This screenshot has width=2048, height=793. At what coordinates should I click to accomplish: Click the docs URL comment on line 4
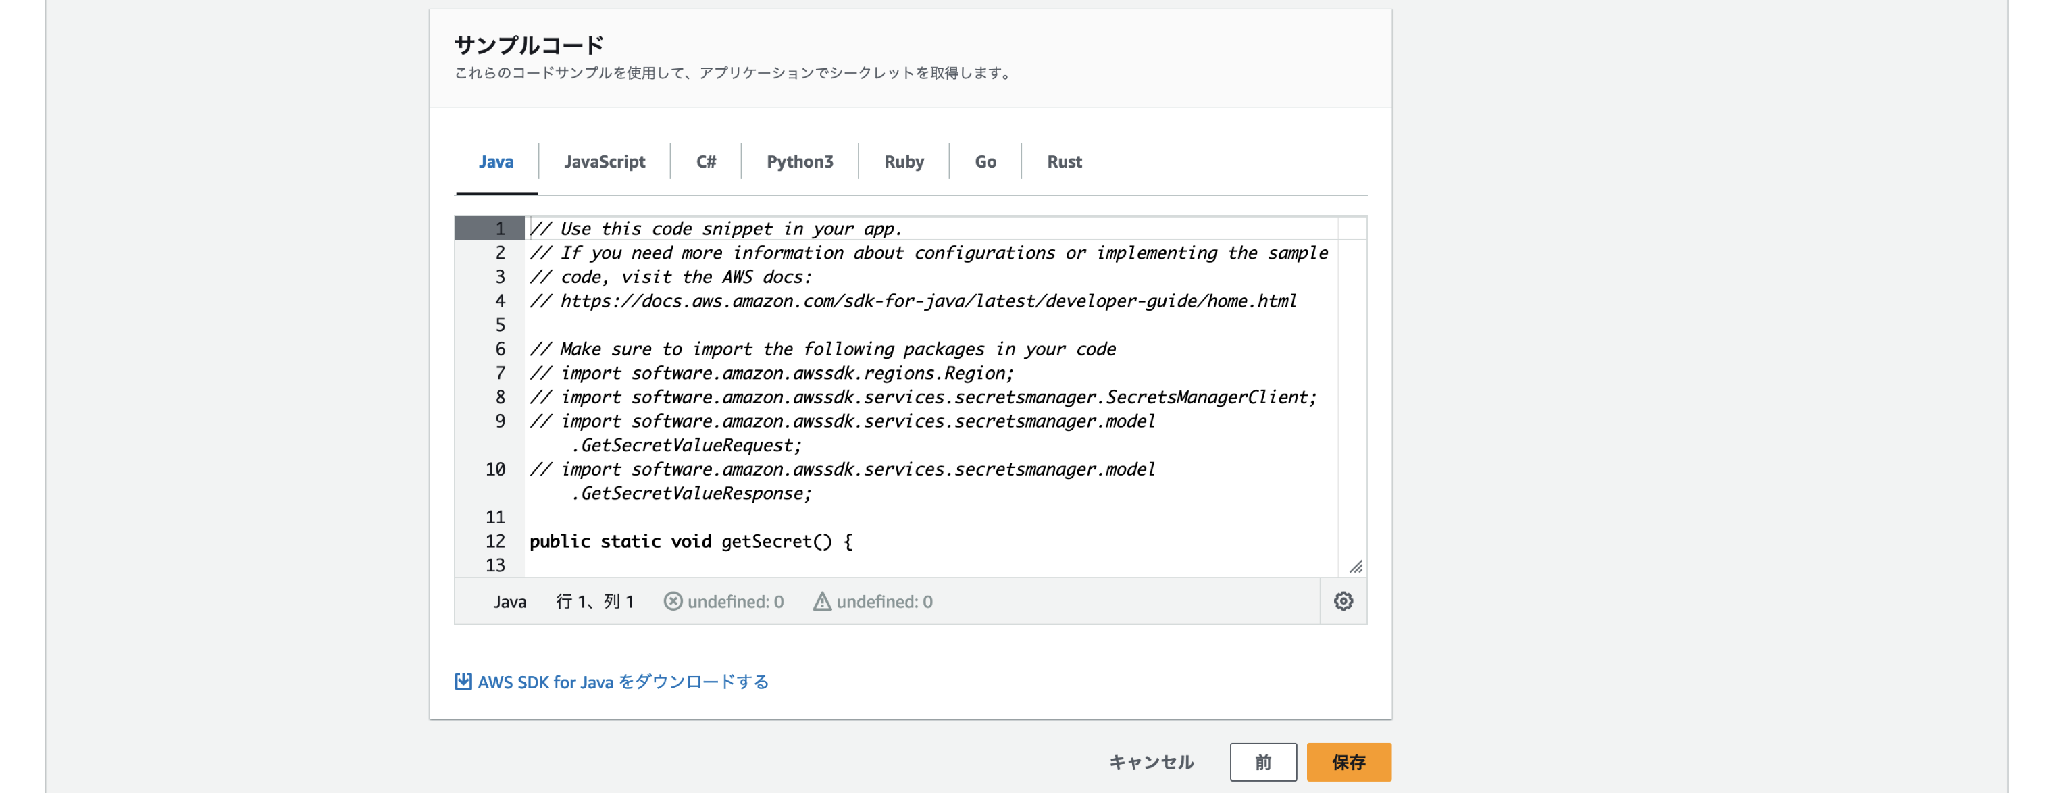click(927, 301)
